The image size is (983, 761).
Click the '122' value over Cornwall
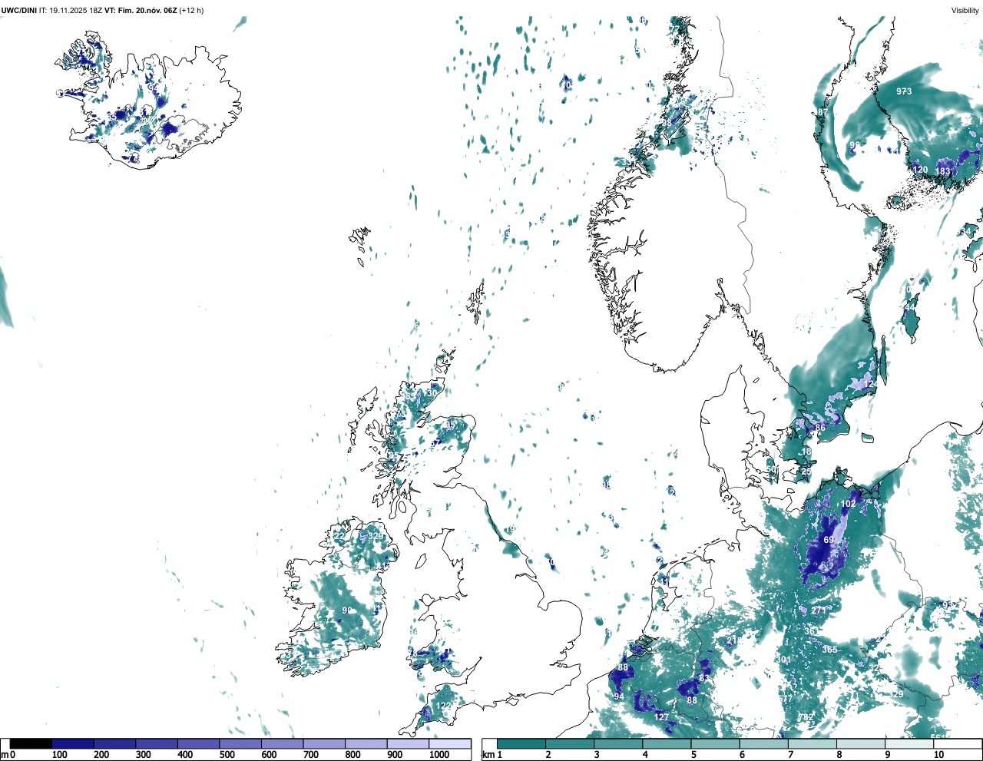click(444, 706)
